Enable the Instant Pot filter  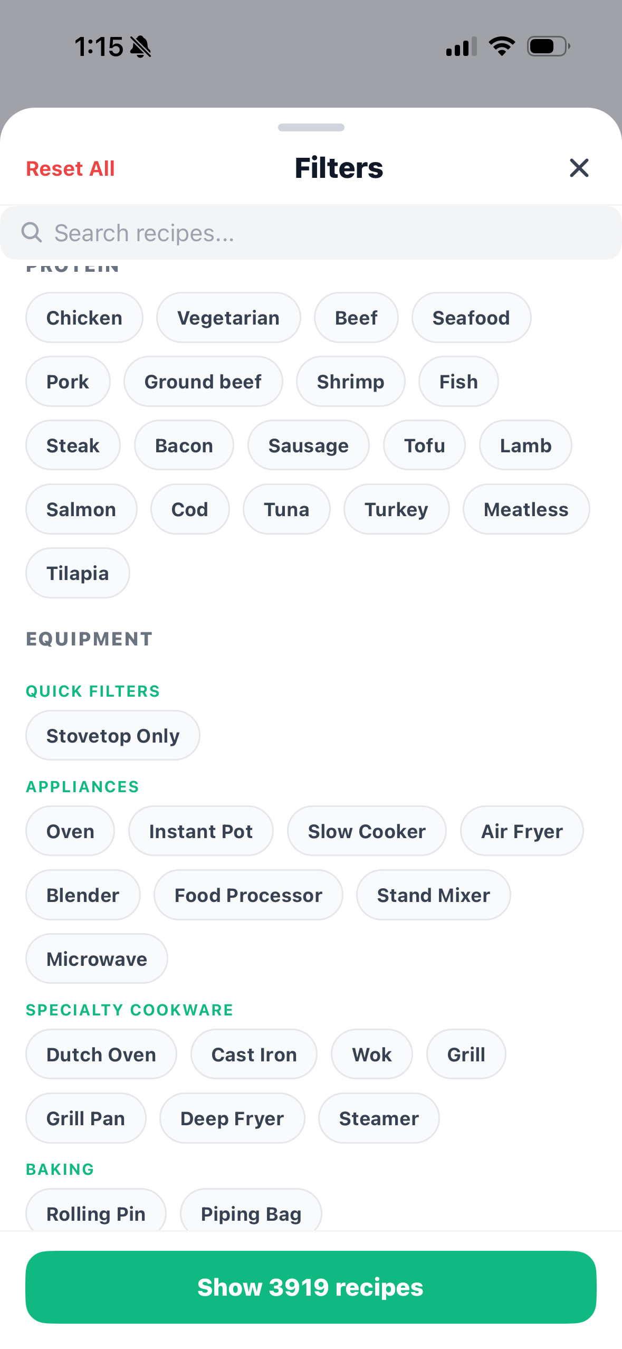click(x=200, y=831)
